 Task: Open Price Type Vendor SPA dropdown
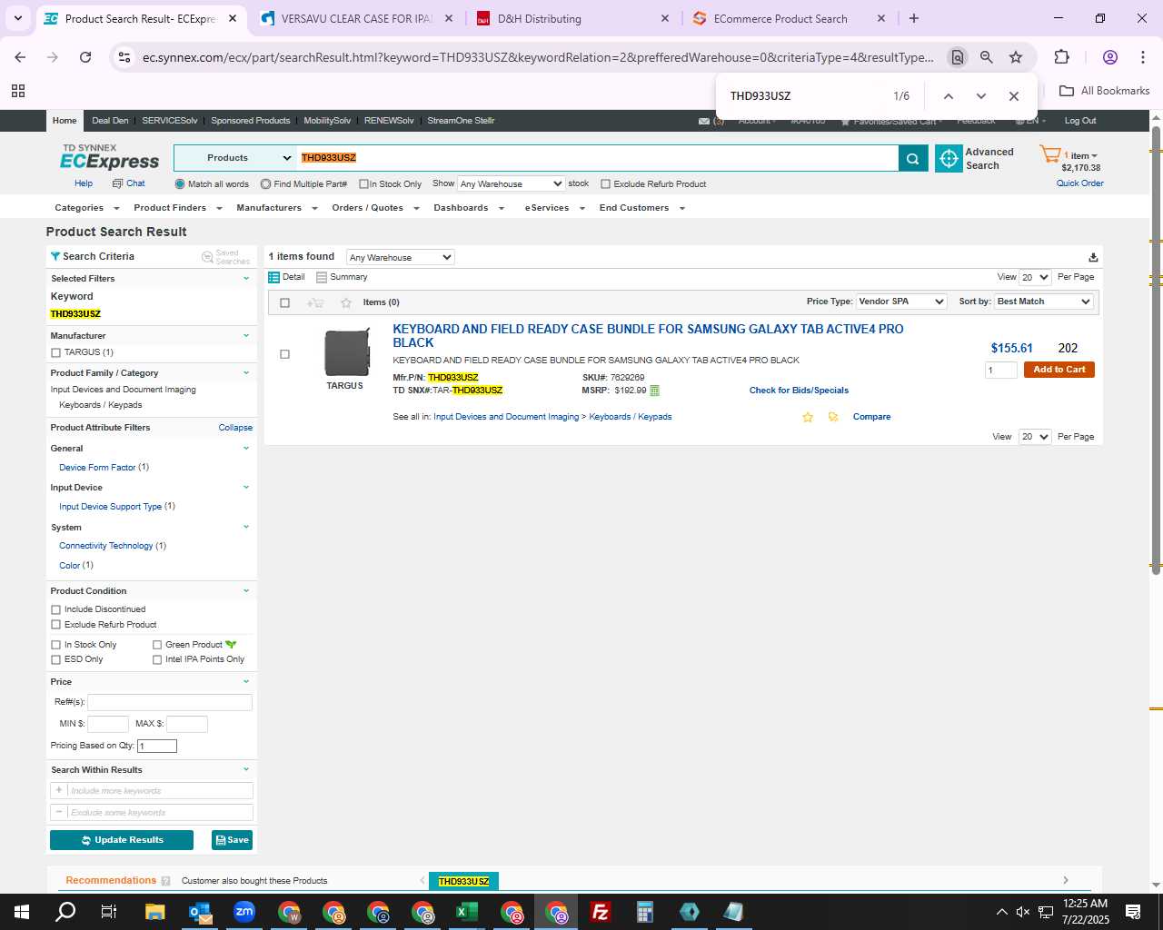tap(901, 302)
